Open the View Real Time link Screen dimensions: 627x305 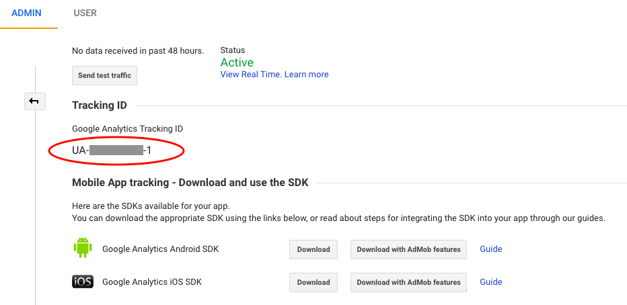251,75
